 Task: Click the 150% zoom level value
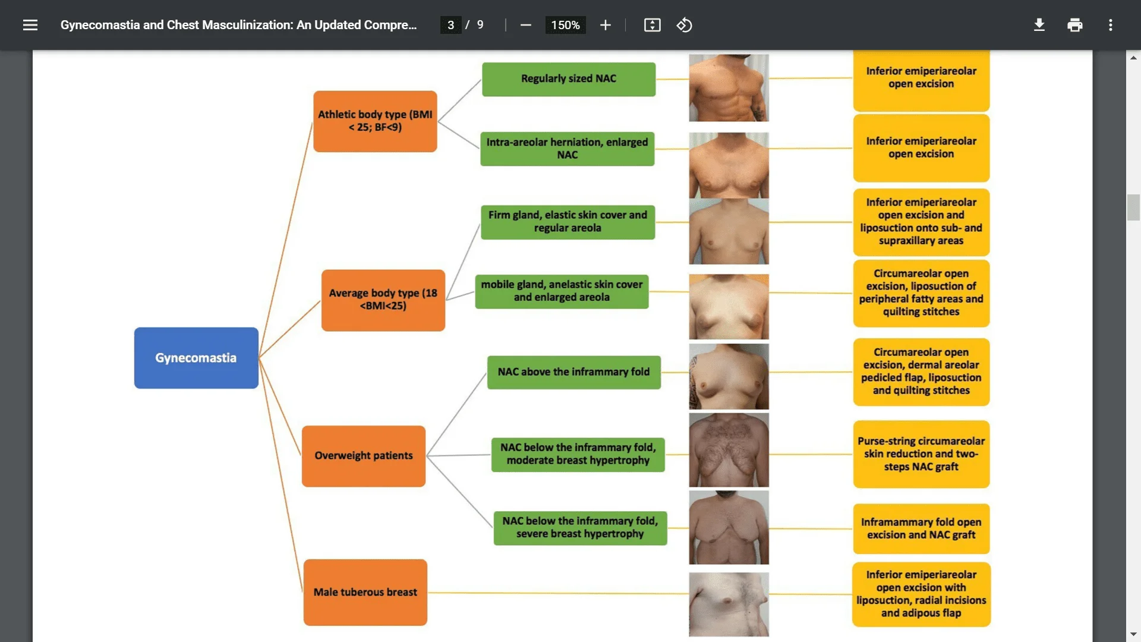coord(565,25)
